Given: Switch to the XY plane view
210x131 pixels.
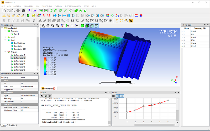Looking at the screenshot, I should click(68, 26).
